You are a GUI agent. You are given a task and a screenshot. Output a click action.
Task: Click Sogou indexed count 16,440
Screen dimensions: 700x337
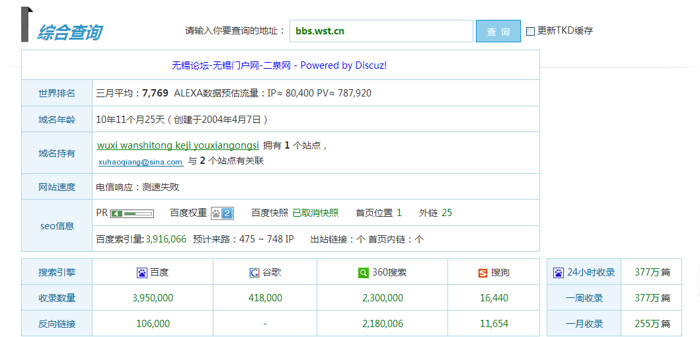494,298
